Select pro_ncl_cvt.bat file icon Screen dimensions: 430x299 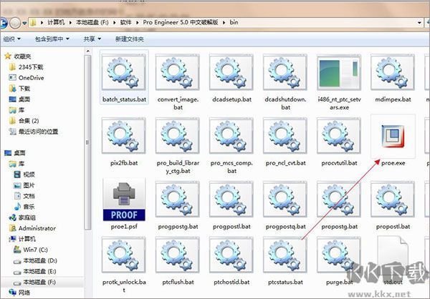(285, 135)
